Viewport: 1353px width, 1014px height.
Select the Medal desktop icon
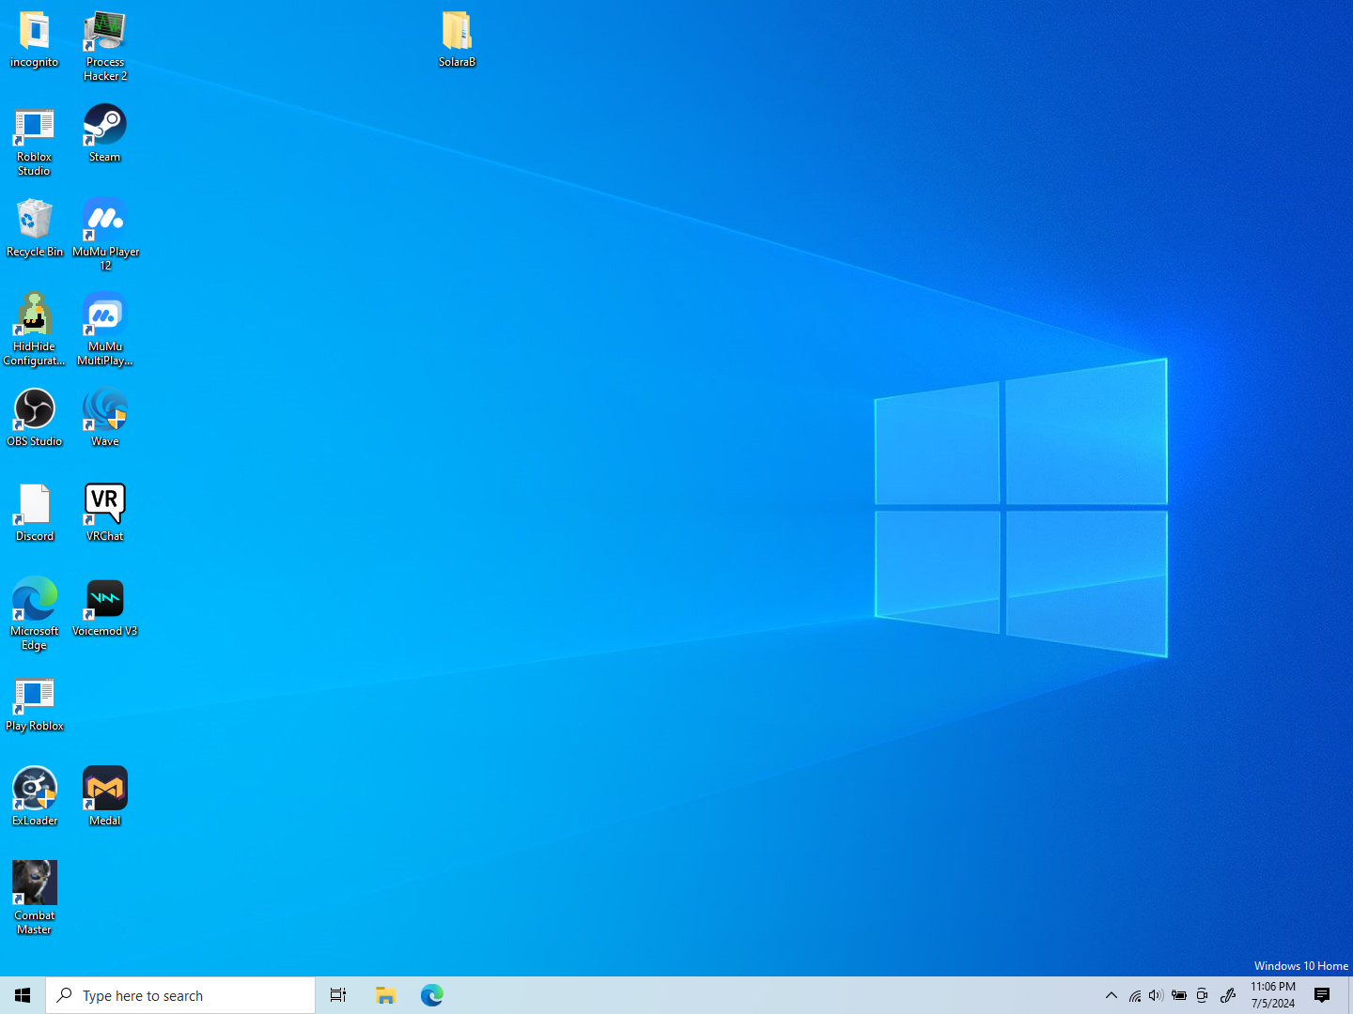[x=104, y=797]
